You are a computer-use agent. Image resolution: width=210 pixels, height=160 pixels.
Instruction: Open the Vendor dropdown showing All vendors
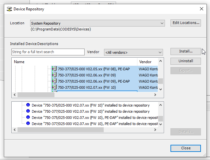[x=134, y=52]
